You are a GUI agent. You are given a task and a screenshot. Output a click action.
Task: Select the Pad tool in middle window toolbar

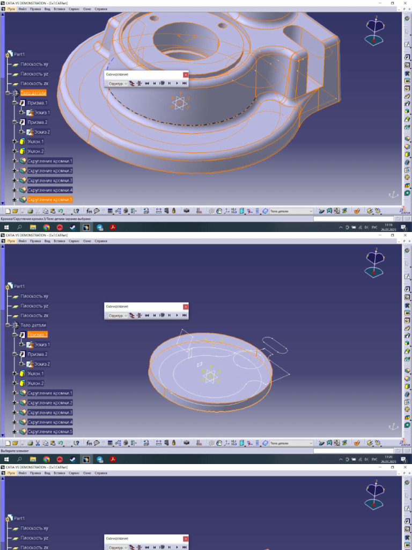tap(407, 290)
